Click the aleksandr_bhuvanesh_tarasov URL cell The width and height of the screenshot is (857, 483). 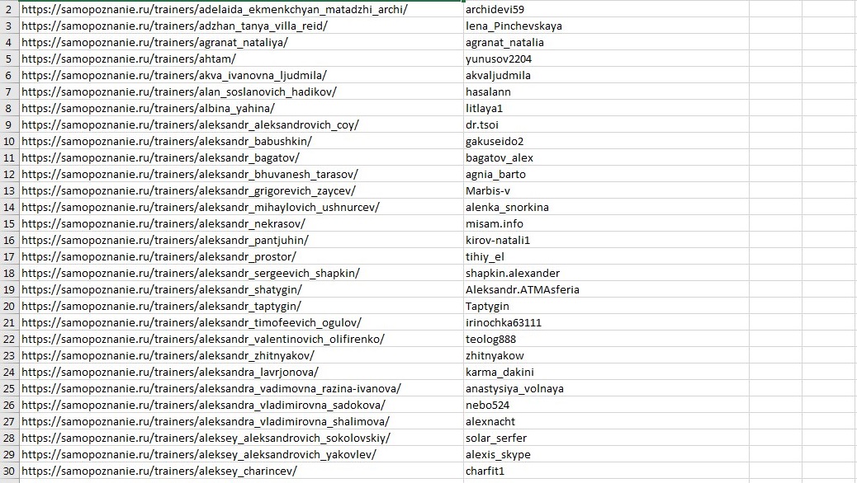click(241, 174)
